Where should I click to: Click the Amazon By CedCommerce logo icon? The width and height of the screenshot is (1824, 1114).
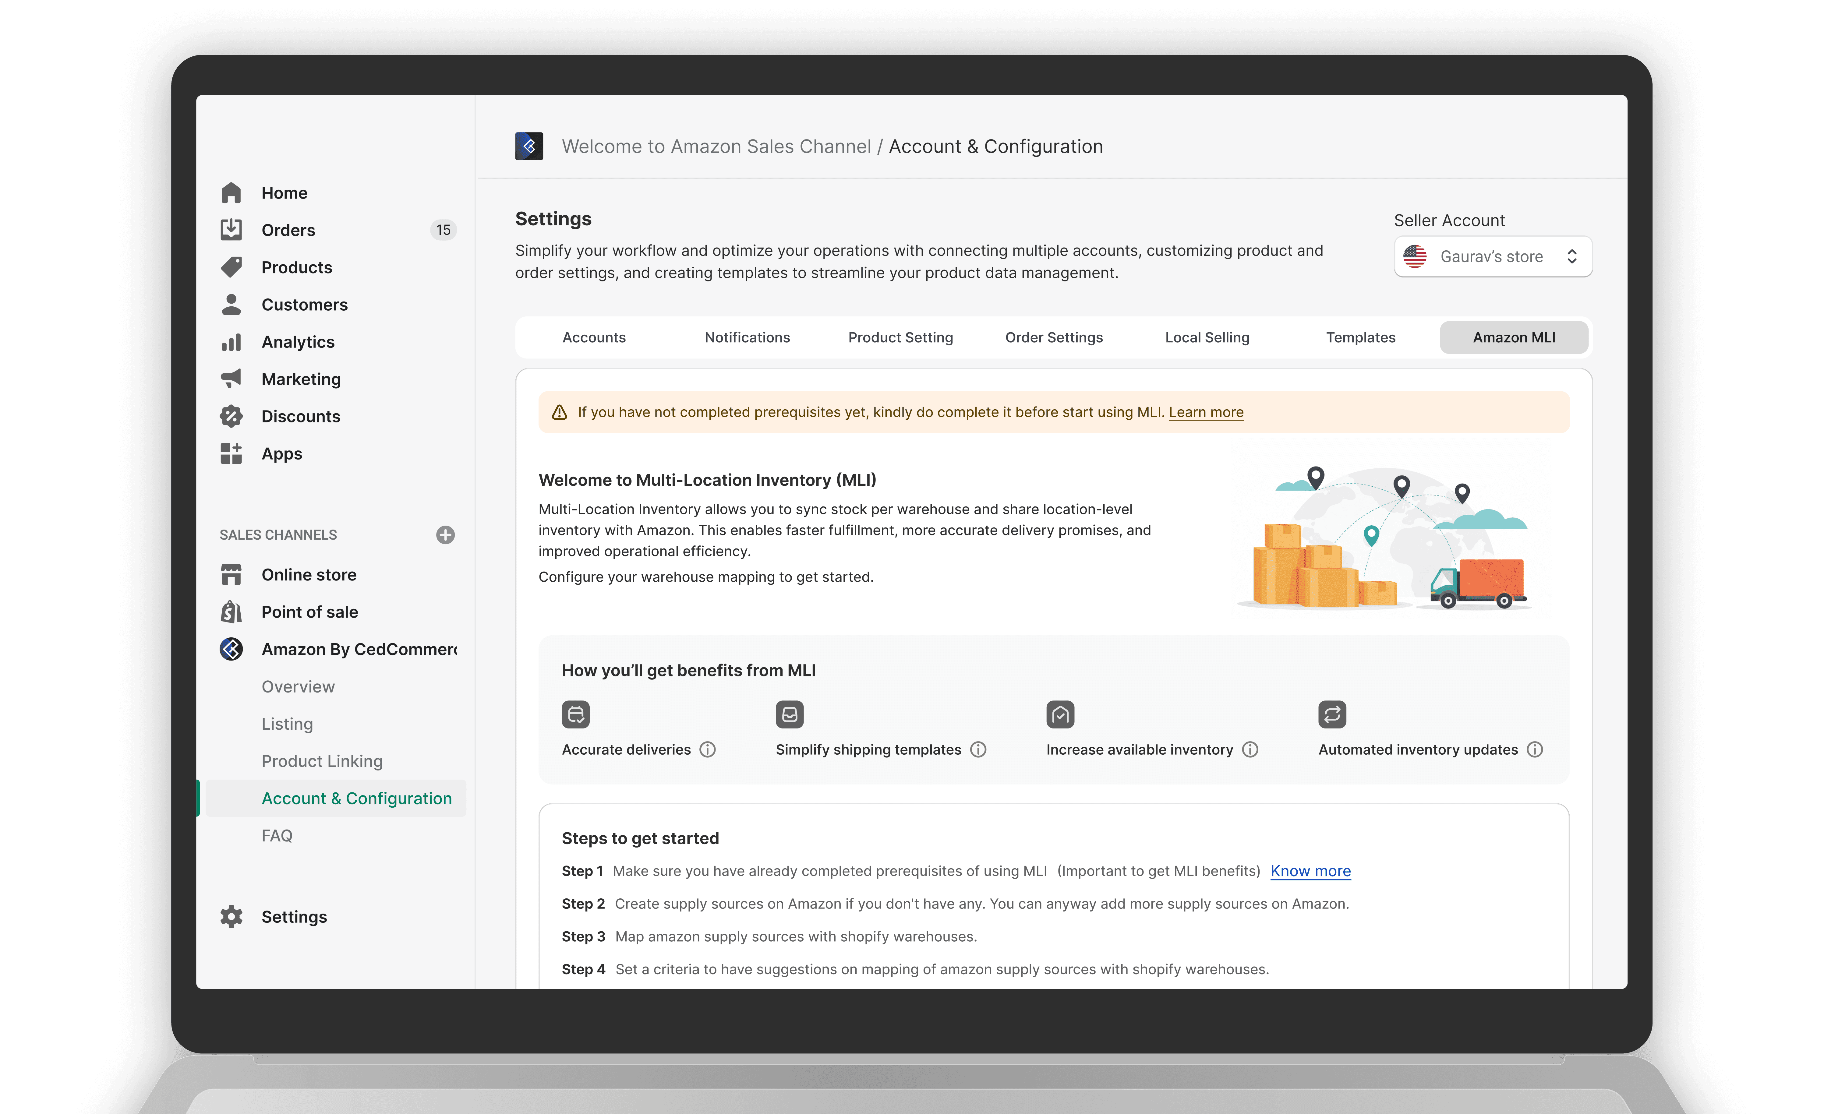(x=231, y=649)
